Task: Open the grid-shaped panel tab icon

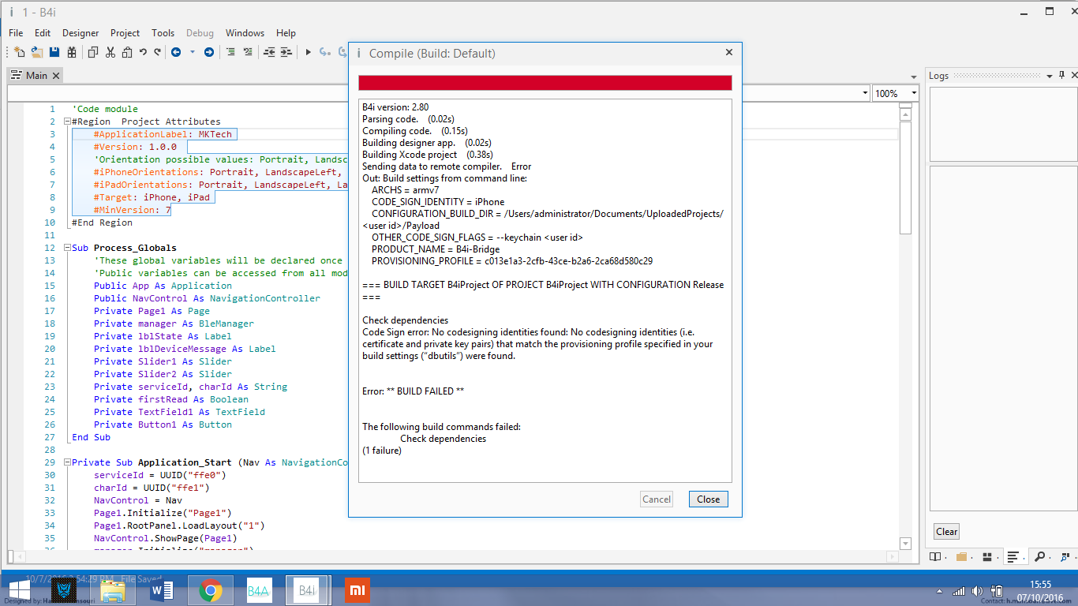Action: (987, 556)
